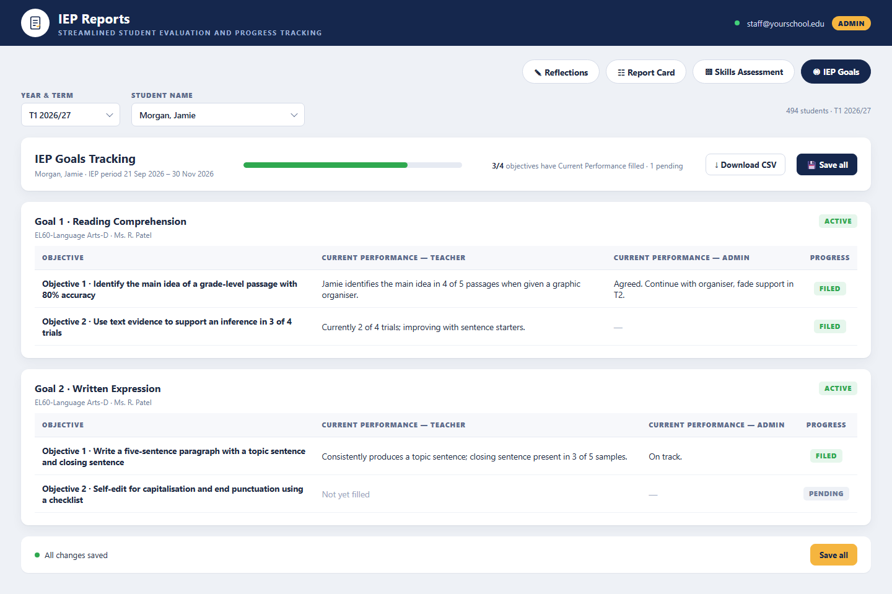
Task: Click the yellow Save all button at bottom
Action: [834, 555]
